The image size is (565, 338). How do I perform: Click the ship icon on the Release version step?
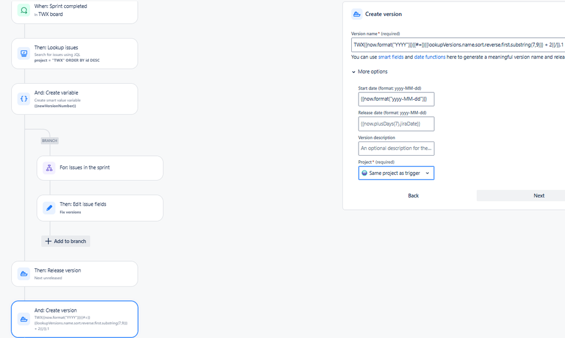click(24, 274)
